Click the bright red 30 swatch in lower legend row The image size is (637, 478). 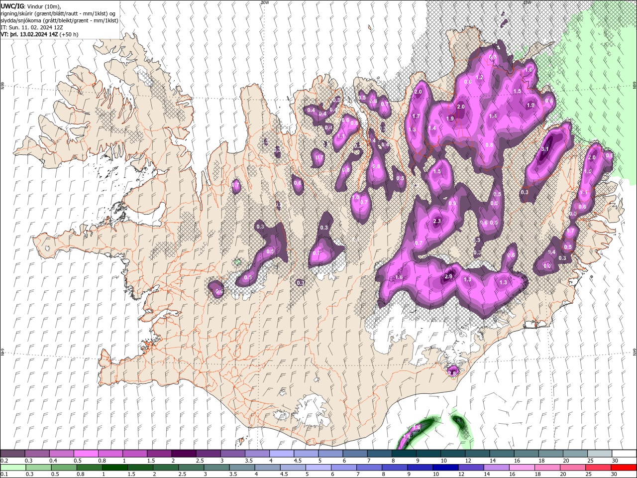624,468
